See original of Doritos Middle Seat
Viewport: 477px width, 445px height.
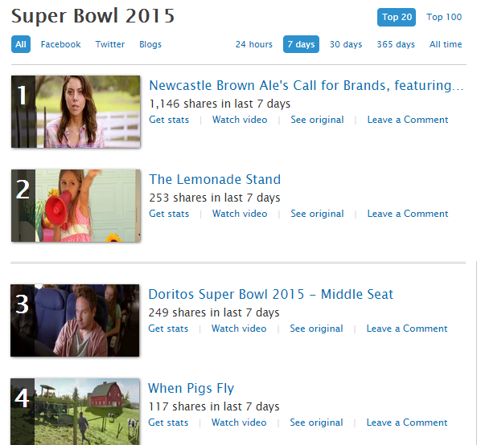[316, 329]
